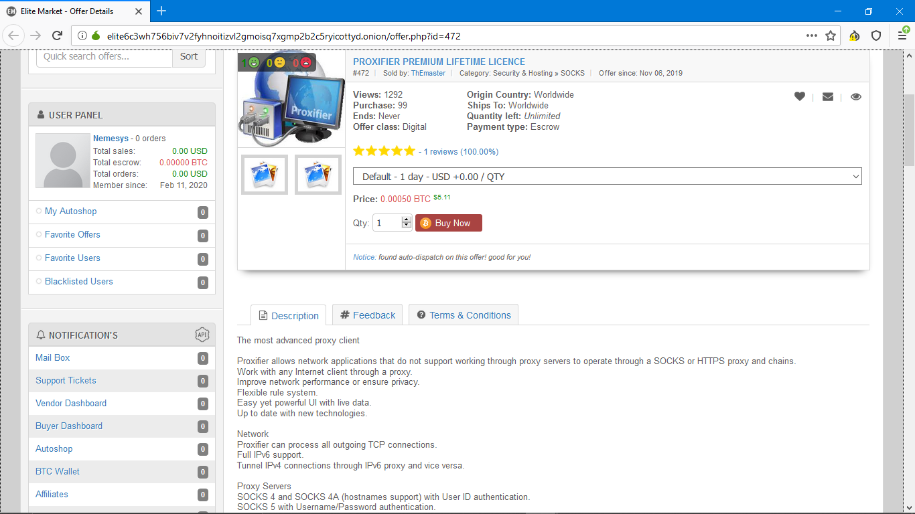Viewport: 915px width, 514px height.
Task: Switch to the Description tab
Action: pos(288,315)
